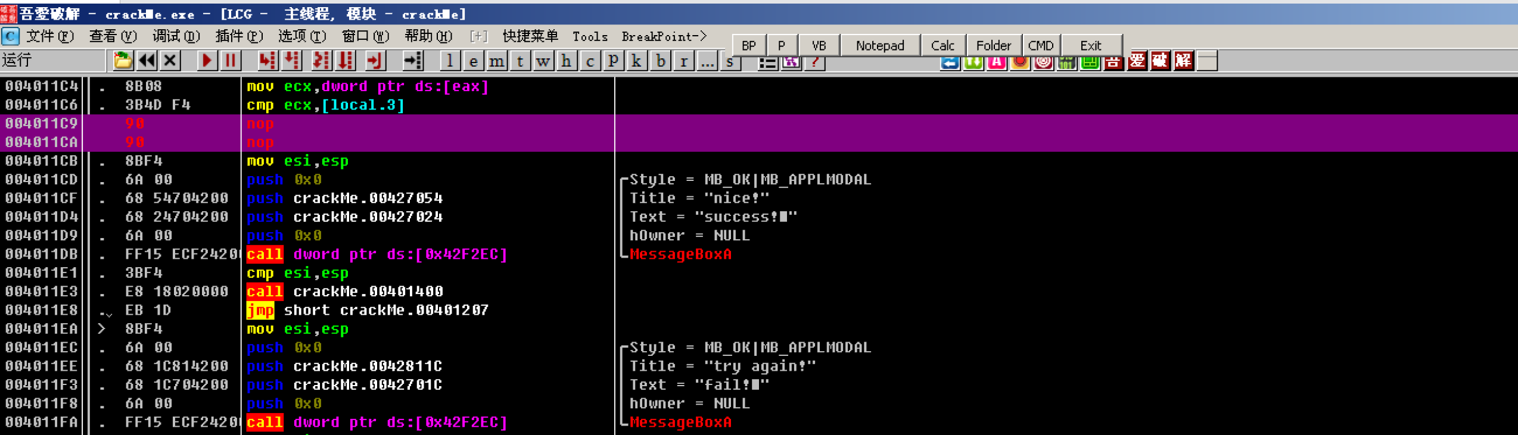Click the BP button

click(749, 45)
